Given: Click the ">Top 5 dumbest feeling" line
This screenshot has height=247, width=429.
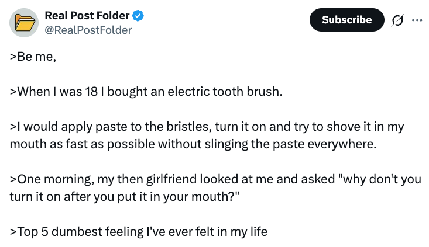Looking at the screenshot, I should (x=138, y=232).
